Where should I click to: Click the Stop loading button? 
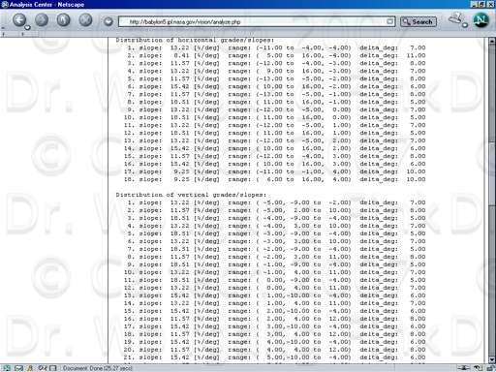click(x=85, y=20)
